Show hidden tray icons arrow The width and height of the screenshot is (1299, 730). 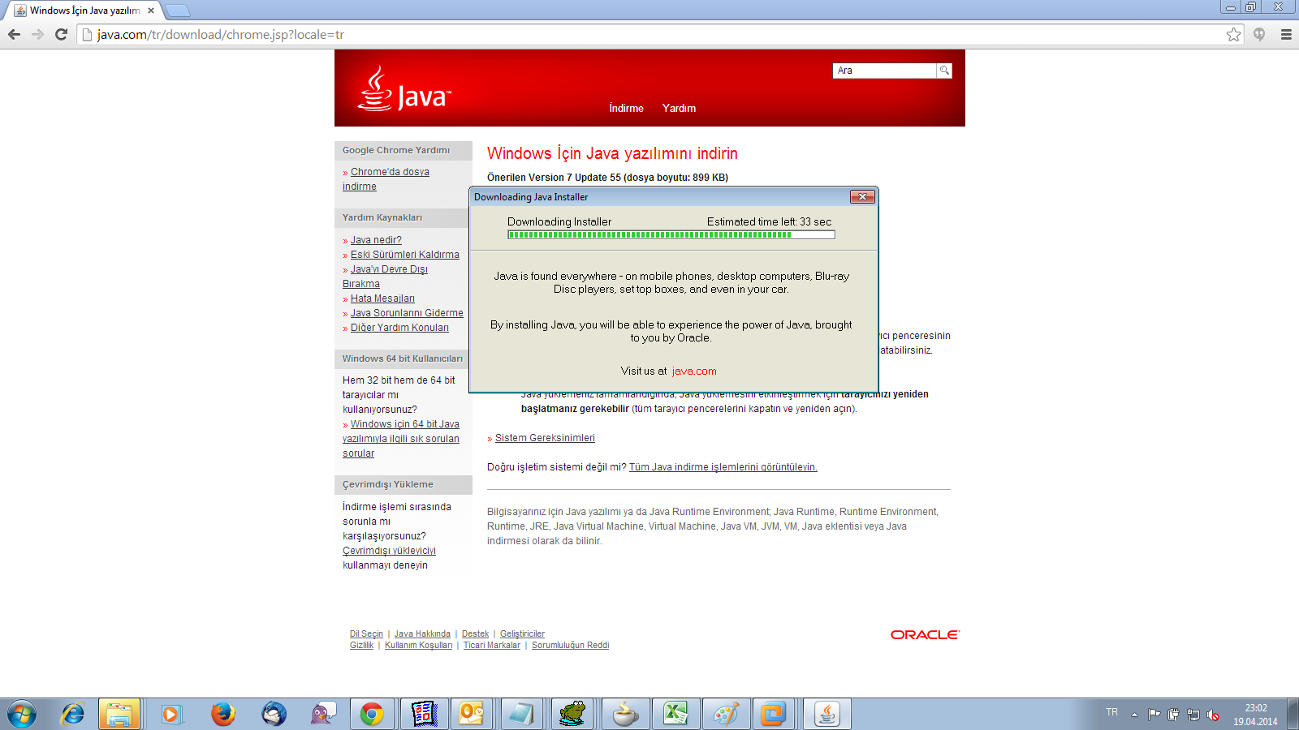[1135, 715]
